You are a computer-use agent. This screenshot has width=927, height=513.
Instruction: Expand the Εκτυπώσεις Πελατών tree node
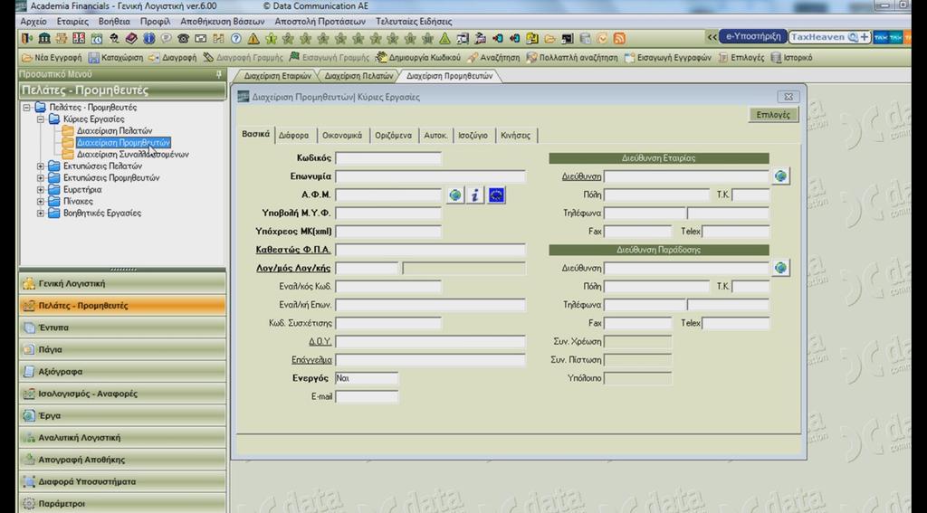click(40, 166)
